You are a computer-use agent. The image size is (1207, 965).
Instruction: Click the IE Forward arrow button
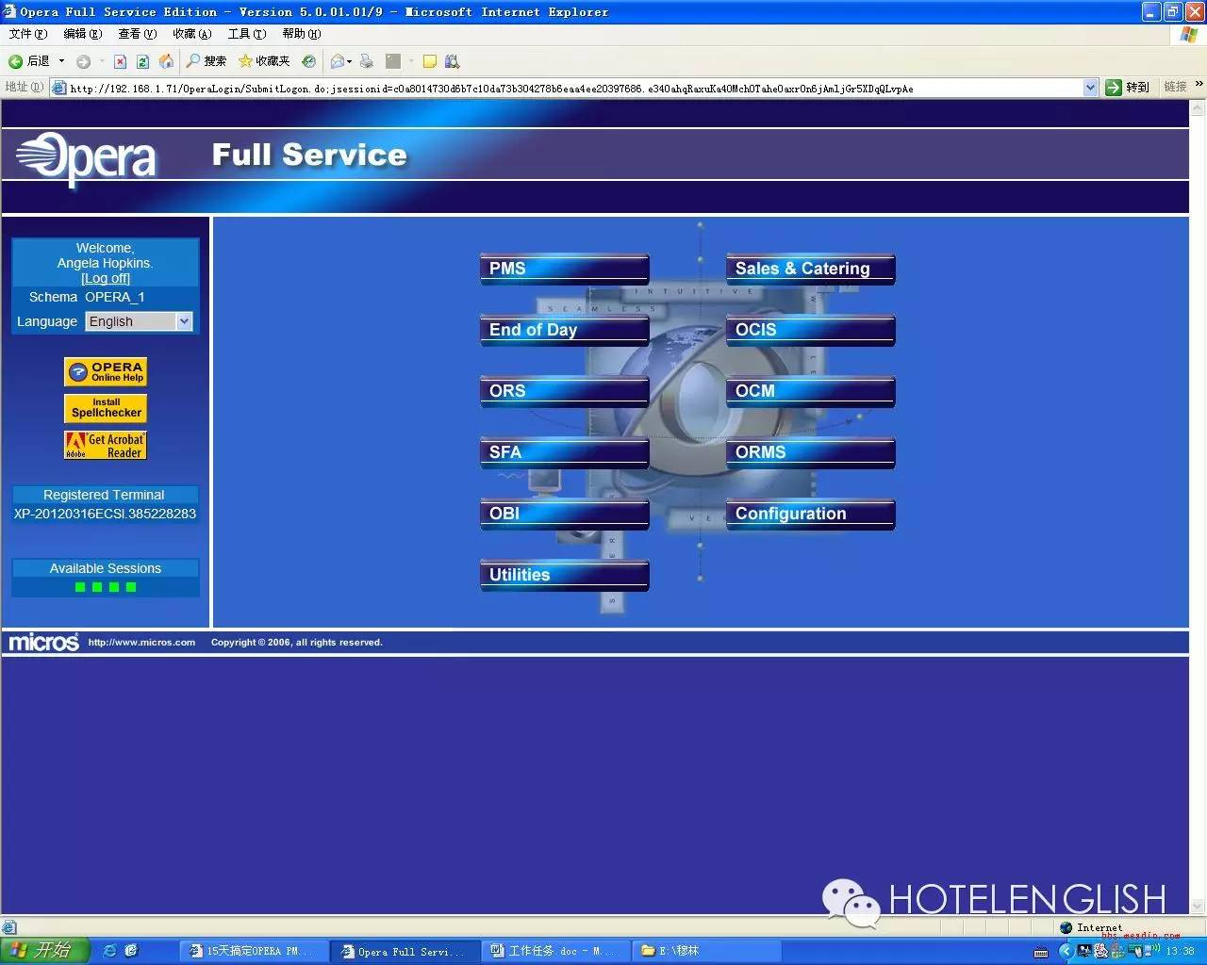pyautogui.click(x=84, y=61)
